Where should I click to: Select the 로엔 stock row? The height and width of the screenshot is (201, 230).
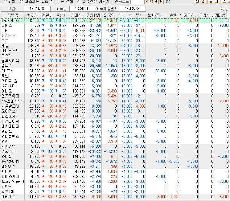115,76
